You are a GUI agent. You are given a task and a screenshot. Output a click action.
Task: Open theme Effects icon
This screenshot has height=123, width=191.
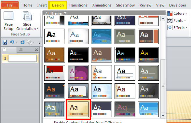click(x=170, y=28)
